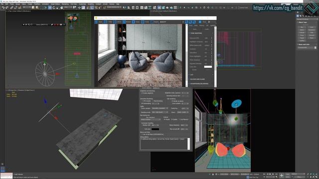The height and width of the screenshot is (179, 319).
Task: Select the Link tool chain icon
Action: click(x=12, y=8)
